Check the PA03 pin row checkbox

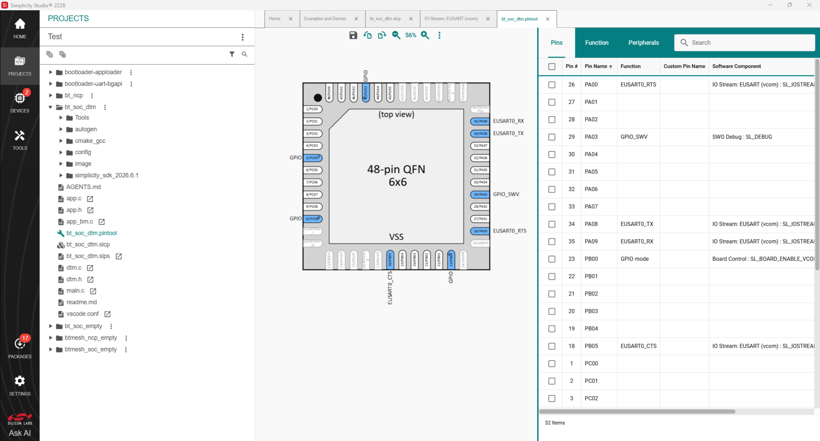tap(552, 137)
